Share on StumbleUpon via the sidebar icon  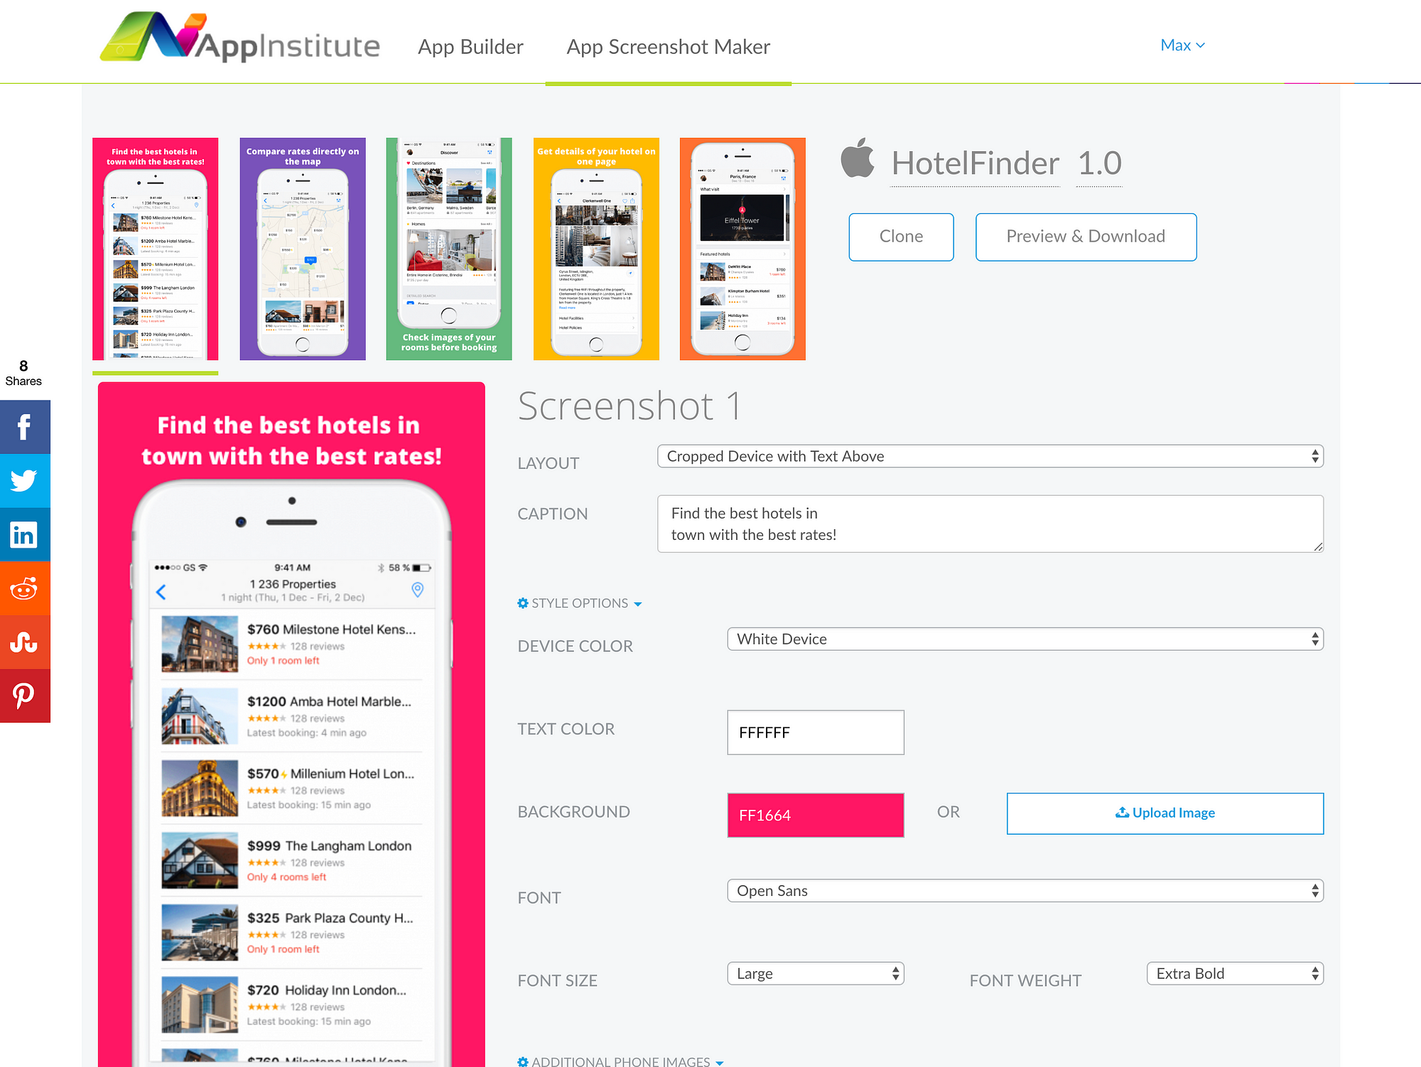pyautogui.click(x=25, y=642)
